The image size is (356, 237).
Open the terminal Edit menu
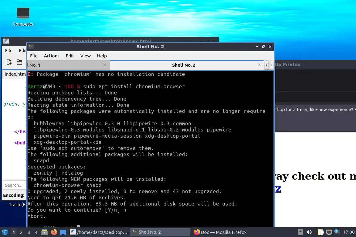click(70, 56)
